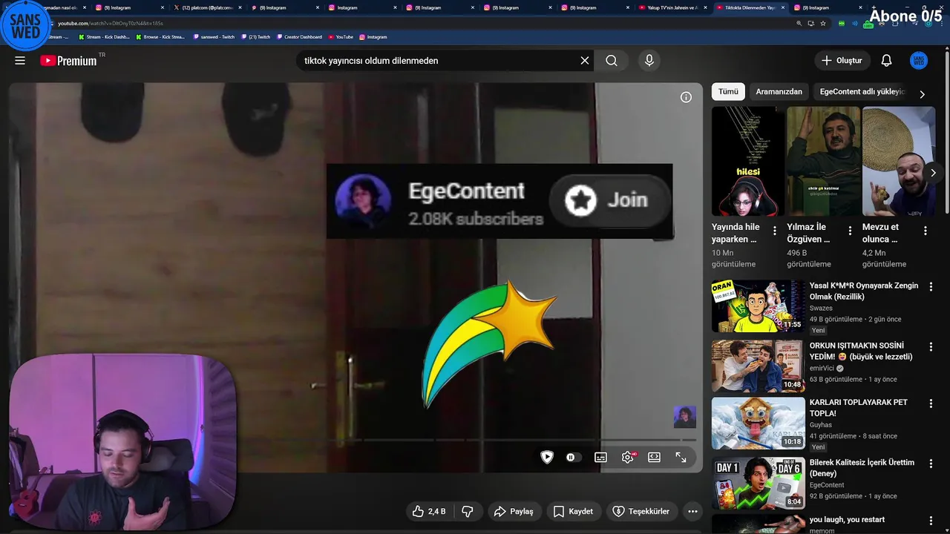Select the EgeContent adlı yükleyici chip
The image size is (950, 534).
pos(862,91)
